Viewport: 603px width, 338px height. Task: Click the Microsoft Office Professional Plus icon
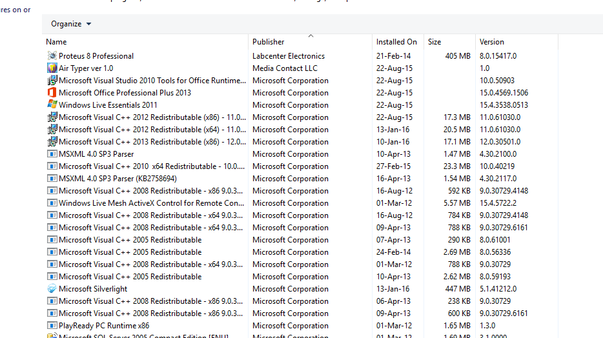(x=52, y=93)
